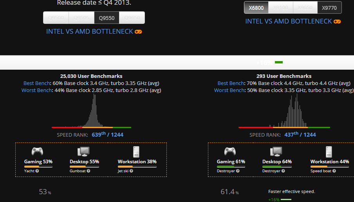This screenshot has height=202, width=354.
Task: Open Worst Bench link under 293 benchmarks
Action: click(x=229, y=90)
